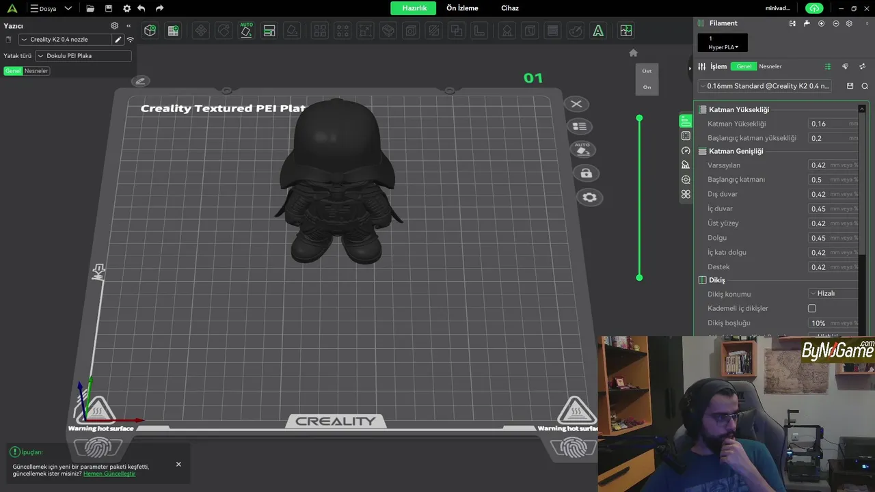Open the Cihaz tab

pos(510,8)
